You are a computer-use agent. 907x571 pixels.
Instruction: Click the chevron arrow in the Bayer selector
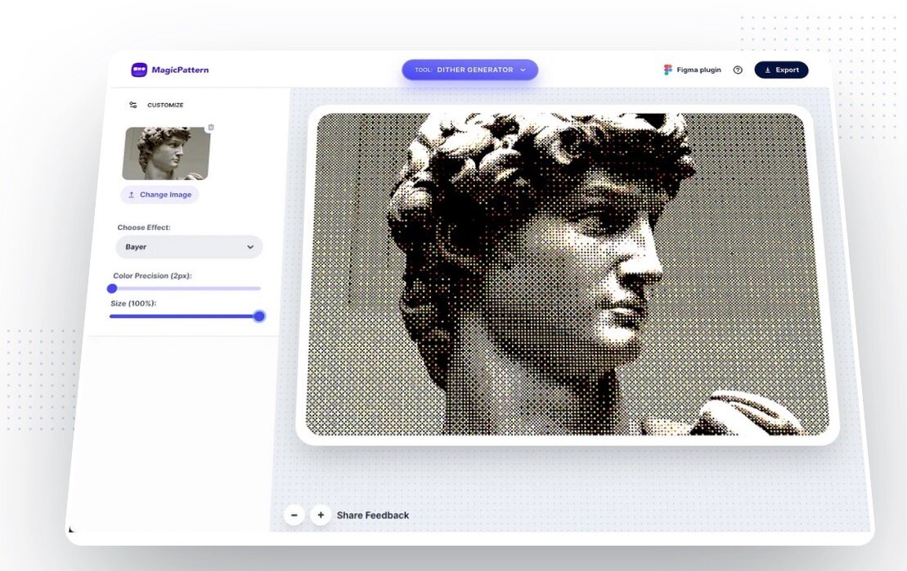[250, 247]
